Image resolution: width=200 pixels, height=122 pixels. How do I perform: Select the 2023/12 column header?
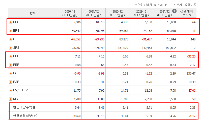141,13
